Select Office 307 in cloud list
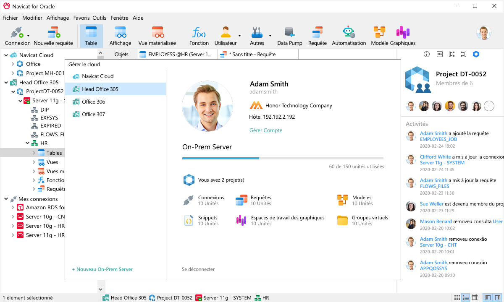The image size is (504, 302). pos(115,115)
